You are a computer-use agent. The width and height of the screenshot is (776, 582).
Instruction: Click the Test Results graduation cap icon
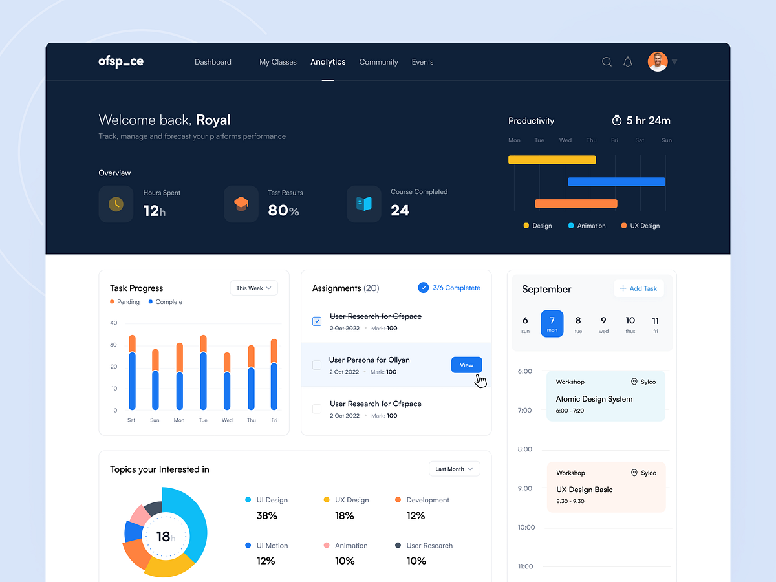(241, 204)
